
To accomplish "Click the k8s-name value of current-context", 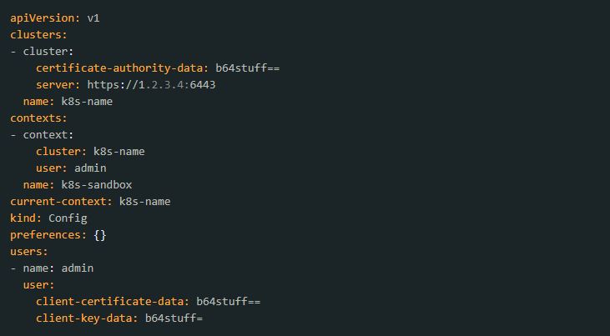I will [x=144, y=202].
